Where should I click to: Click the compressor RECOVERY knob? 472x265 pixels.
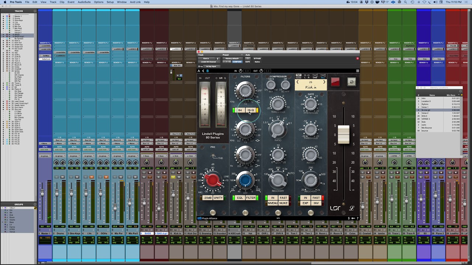[x=278, y=180]
